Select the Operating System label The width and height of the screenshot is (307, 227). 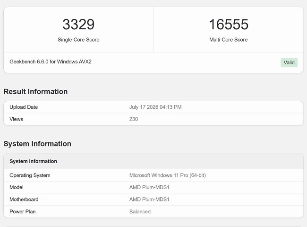pyautogui.click(x=30, y=175)
